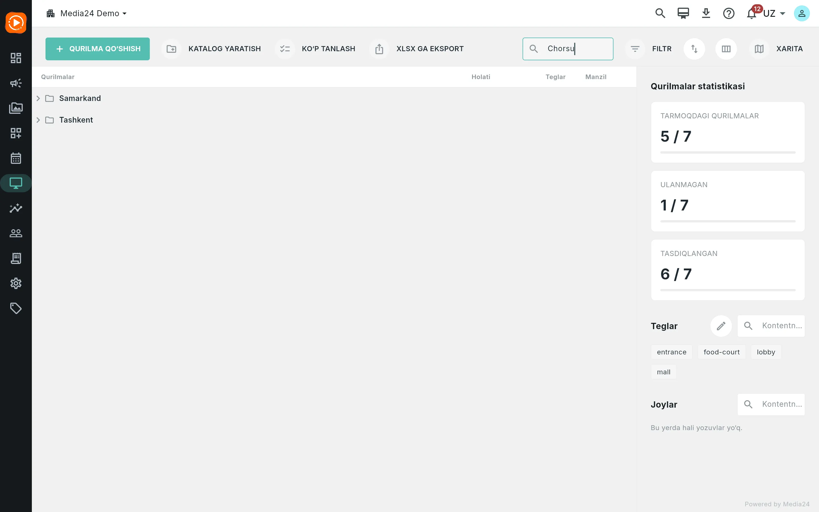
Task: Select the lobby tag chip
Action: point(766,352)
